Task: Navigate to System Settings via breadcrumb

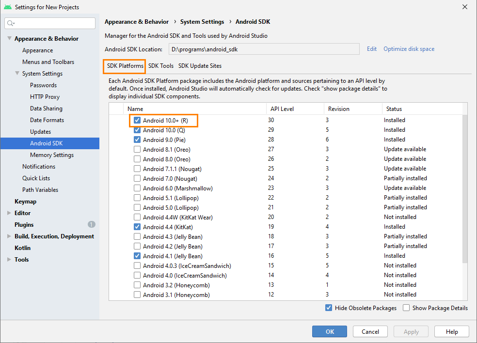Action: click(x=202, y=21)
